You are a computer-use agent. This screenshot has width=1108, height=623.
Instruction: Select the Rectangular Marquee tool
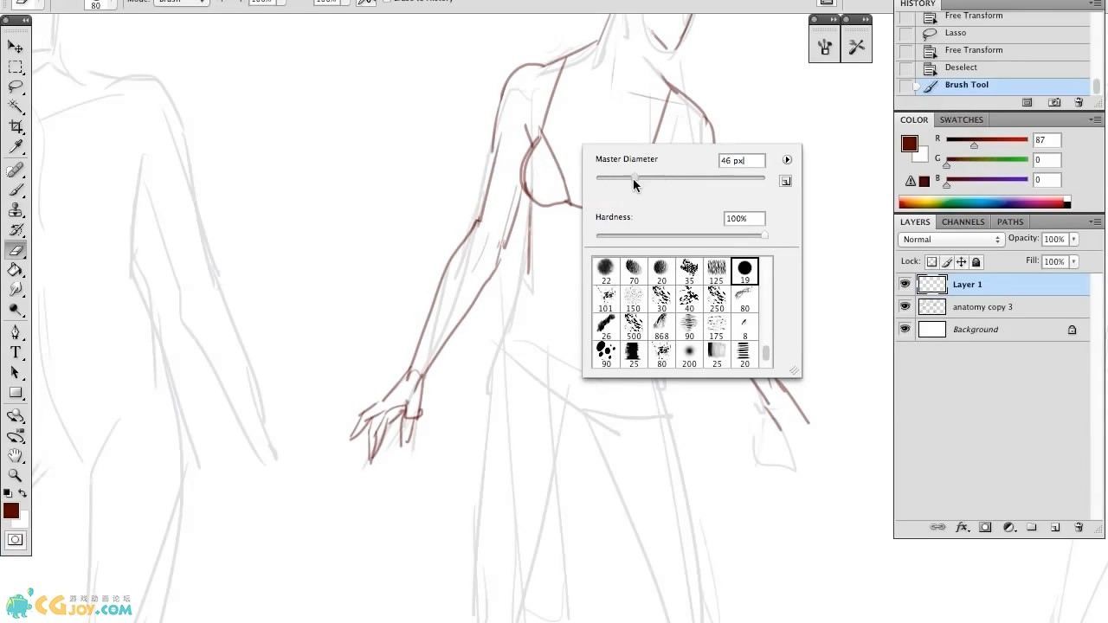[16, 67]
